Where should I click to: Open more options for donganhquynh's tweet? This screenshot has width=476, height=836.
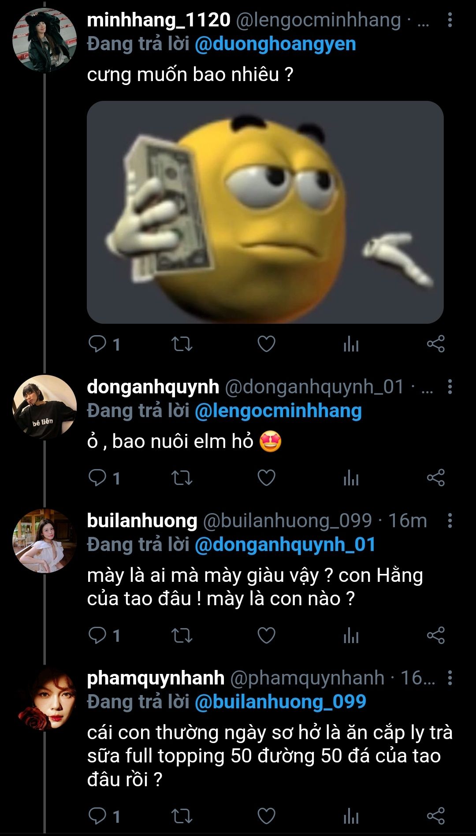point(450,387)
